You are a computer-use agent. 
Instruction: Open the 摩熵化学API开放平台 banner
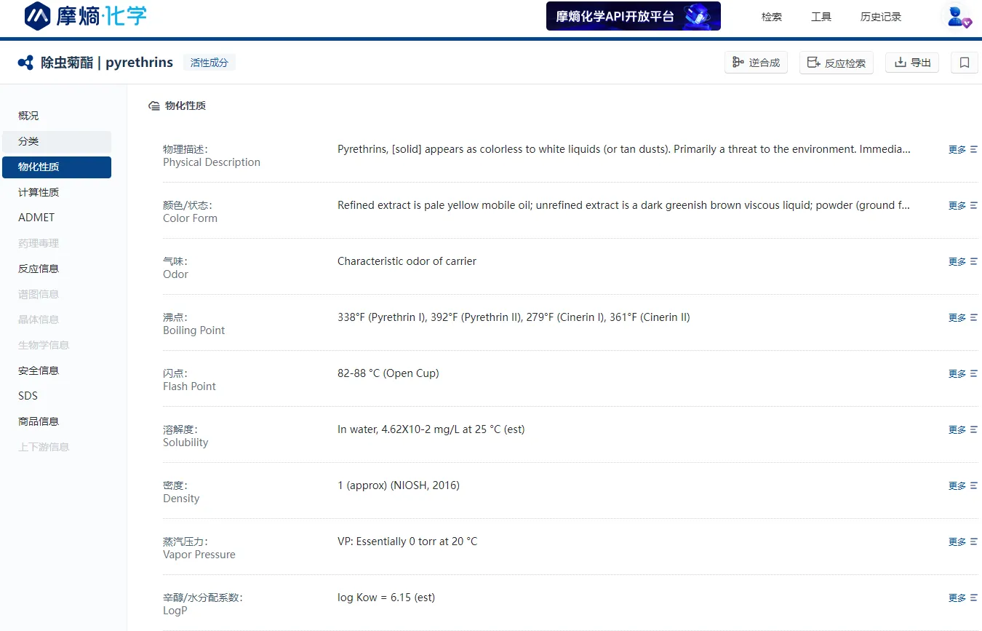633,16
